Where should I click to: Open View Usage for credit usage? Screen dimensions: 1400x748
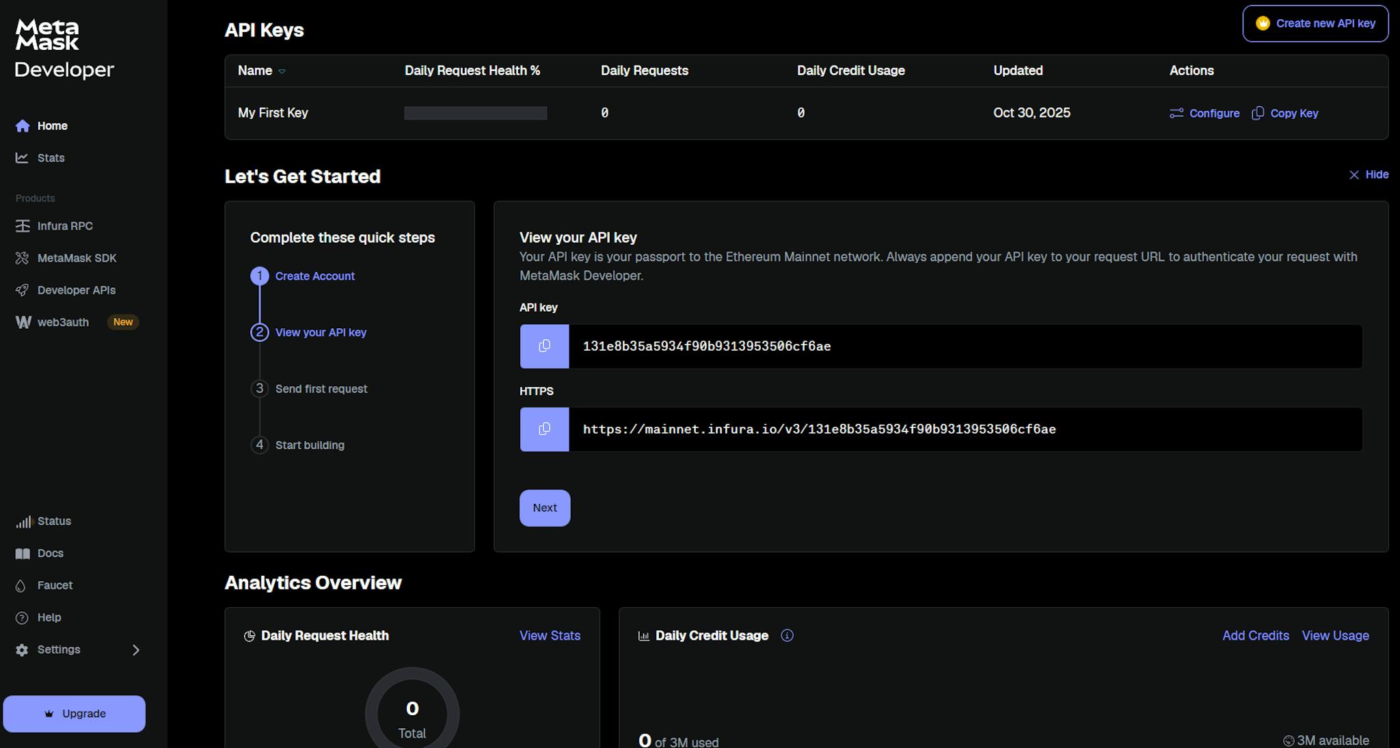tap(1334, 635)
